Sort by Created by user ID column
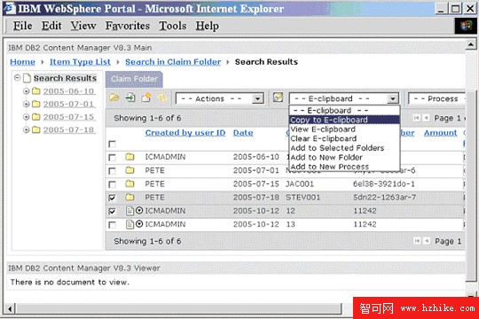 (185, 133)
